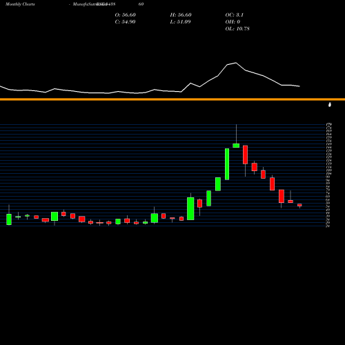Click the open value 'O: 56.60'
The image size is (345, 345).
[x=125, y=14]
